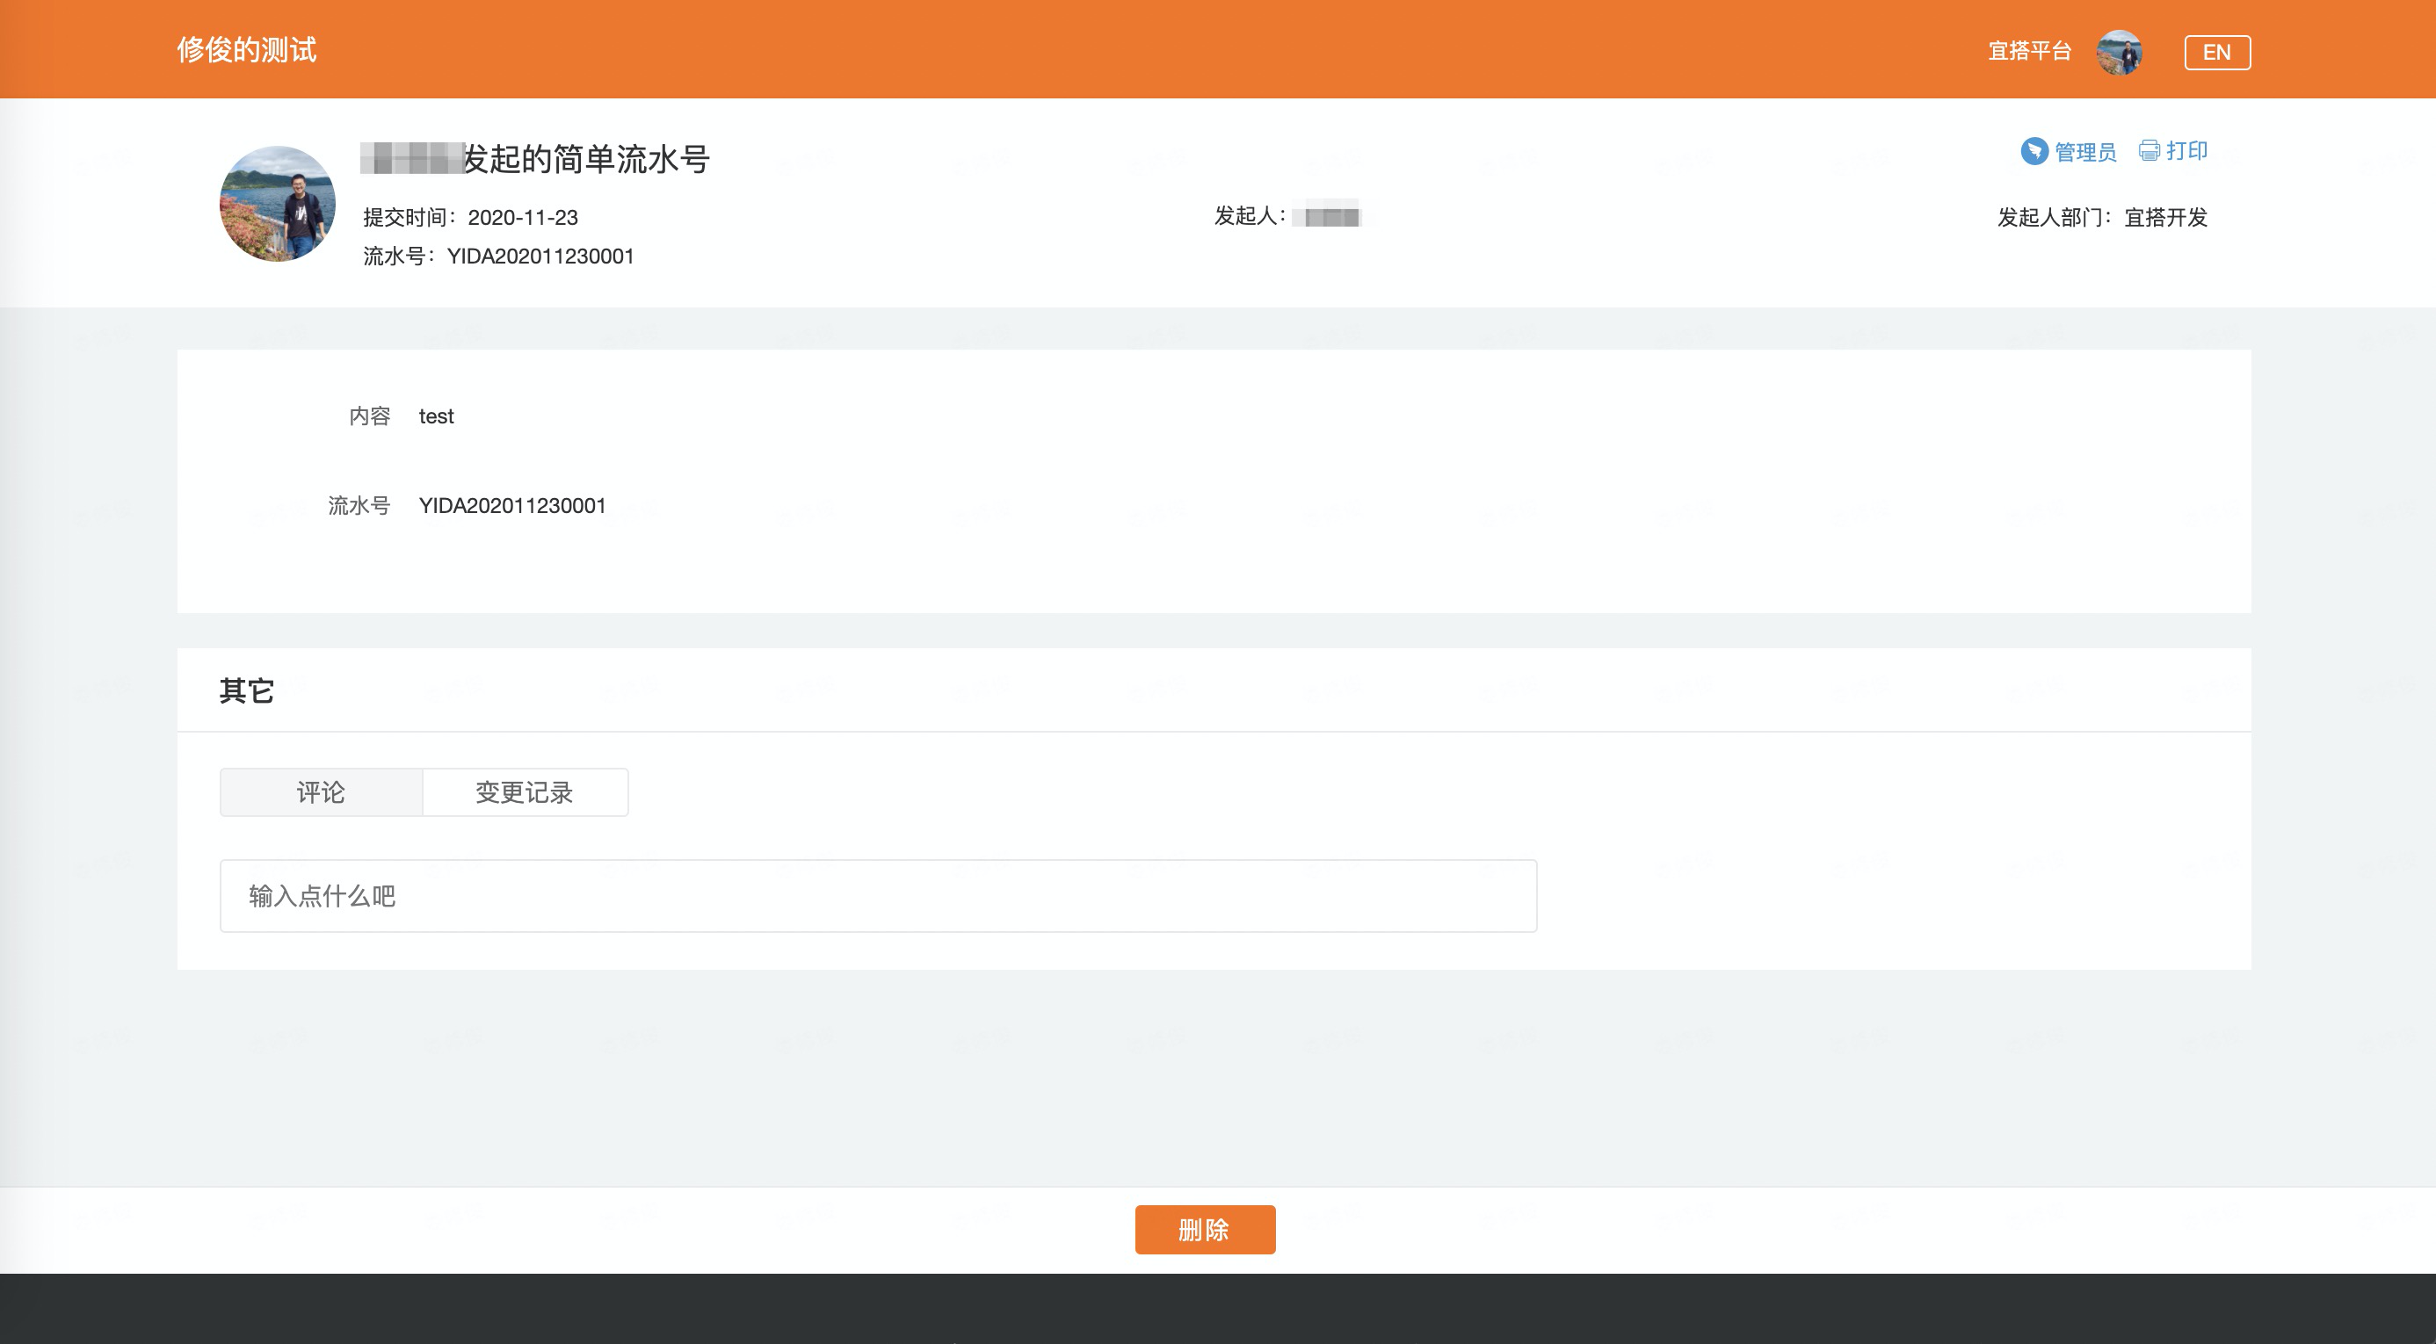Image resolution: width=2436 pixels, height=1344 pixels.
Task: Click the printer icon beside 打印
Action: tap(2149, 150)
